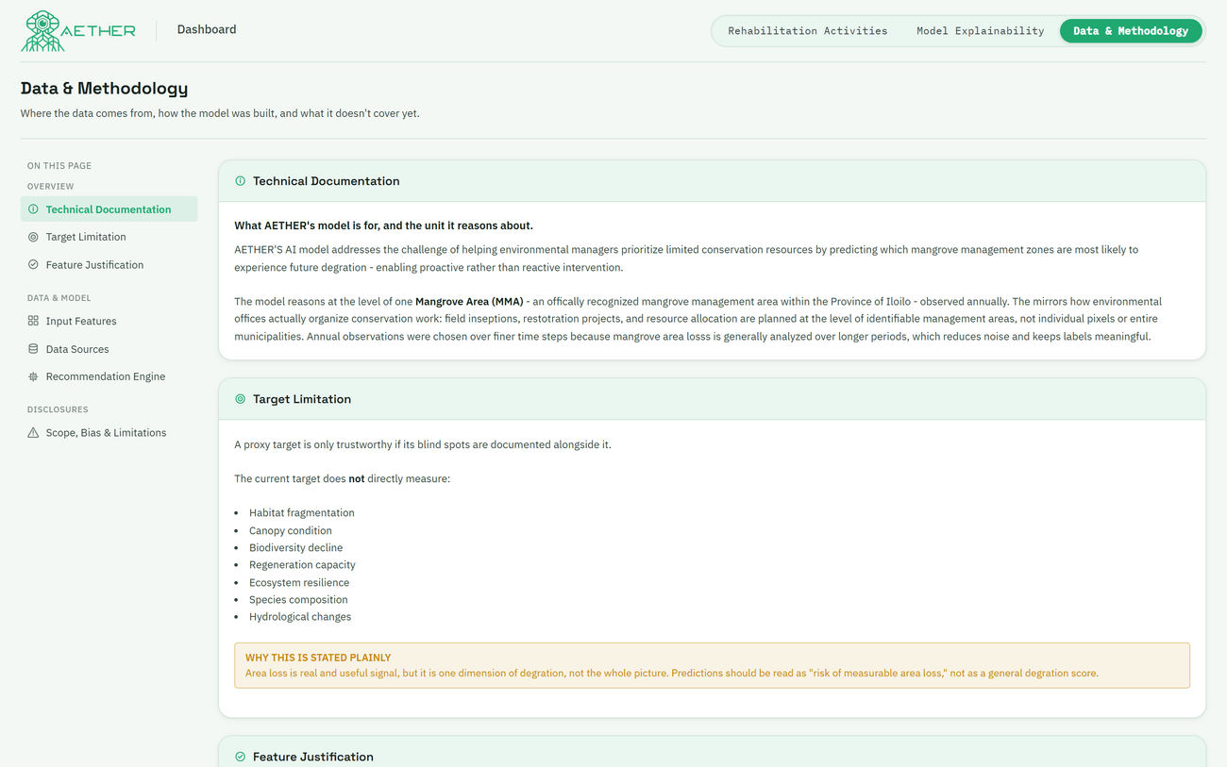Click the info icon beside Technical Documentation sidebar link
The image size is (1227, 767).
pos(33,209)
